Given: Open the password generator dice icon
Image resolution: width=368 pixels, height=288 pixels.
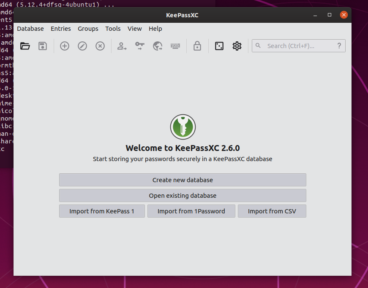Looking at the screenshot, I should click(219, 46).
